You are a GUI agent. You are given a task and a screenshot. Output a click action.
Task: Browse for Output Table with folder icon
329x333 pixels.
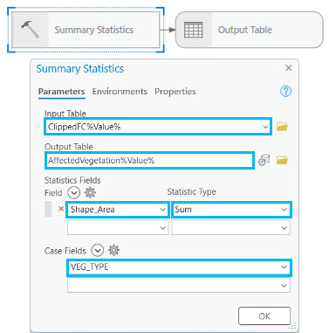click(282, 160)
